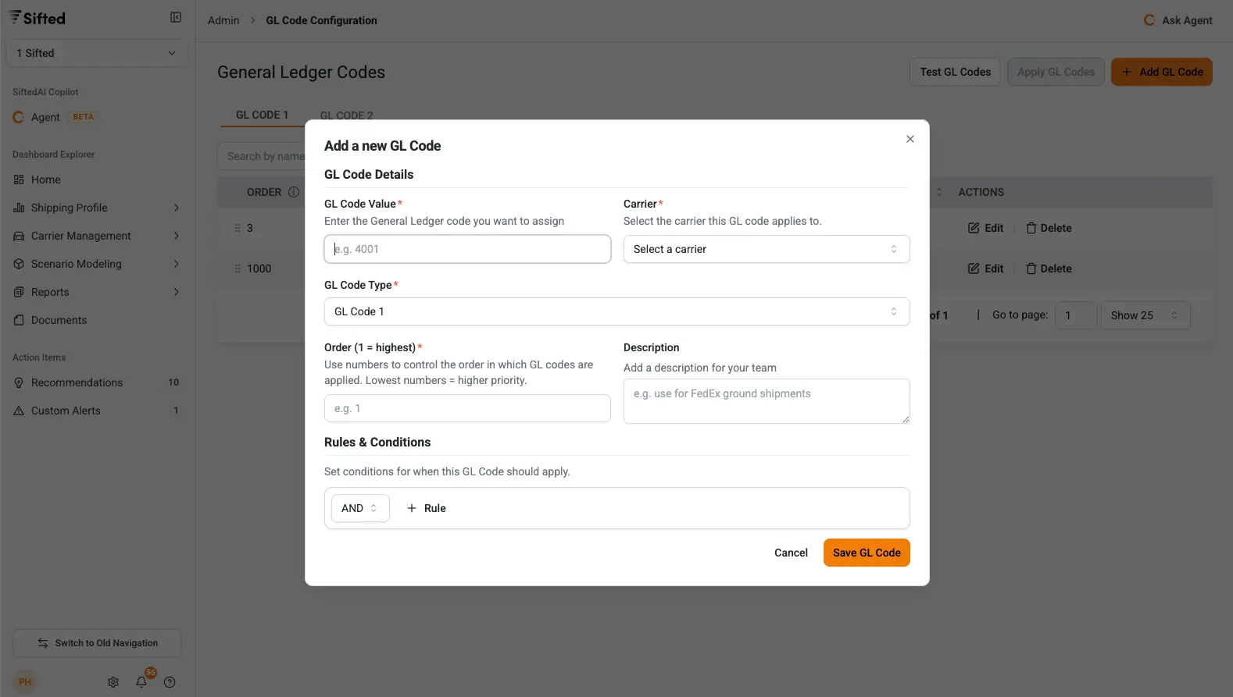The image size is (1233, 697).
Task: Cancel the new GL Code form
Action: click(791, 553)
